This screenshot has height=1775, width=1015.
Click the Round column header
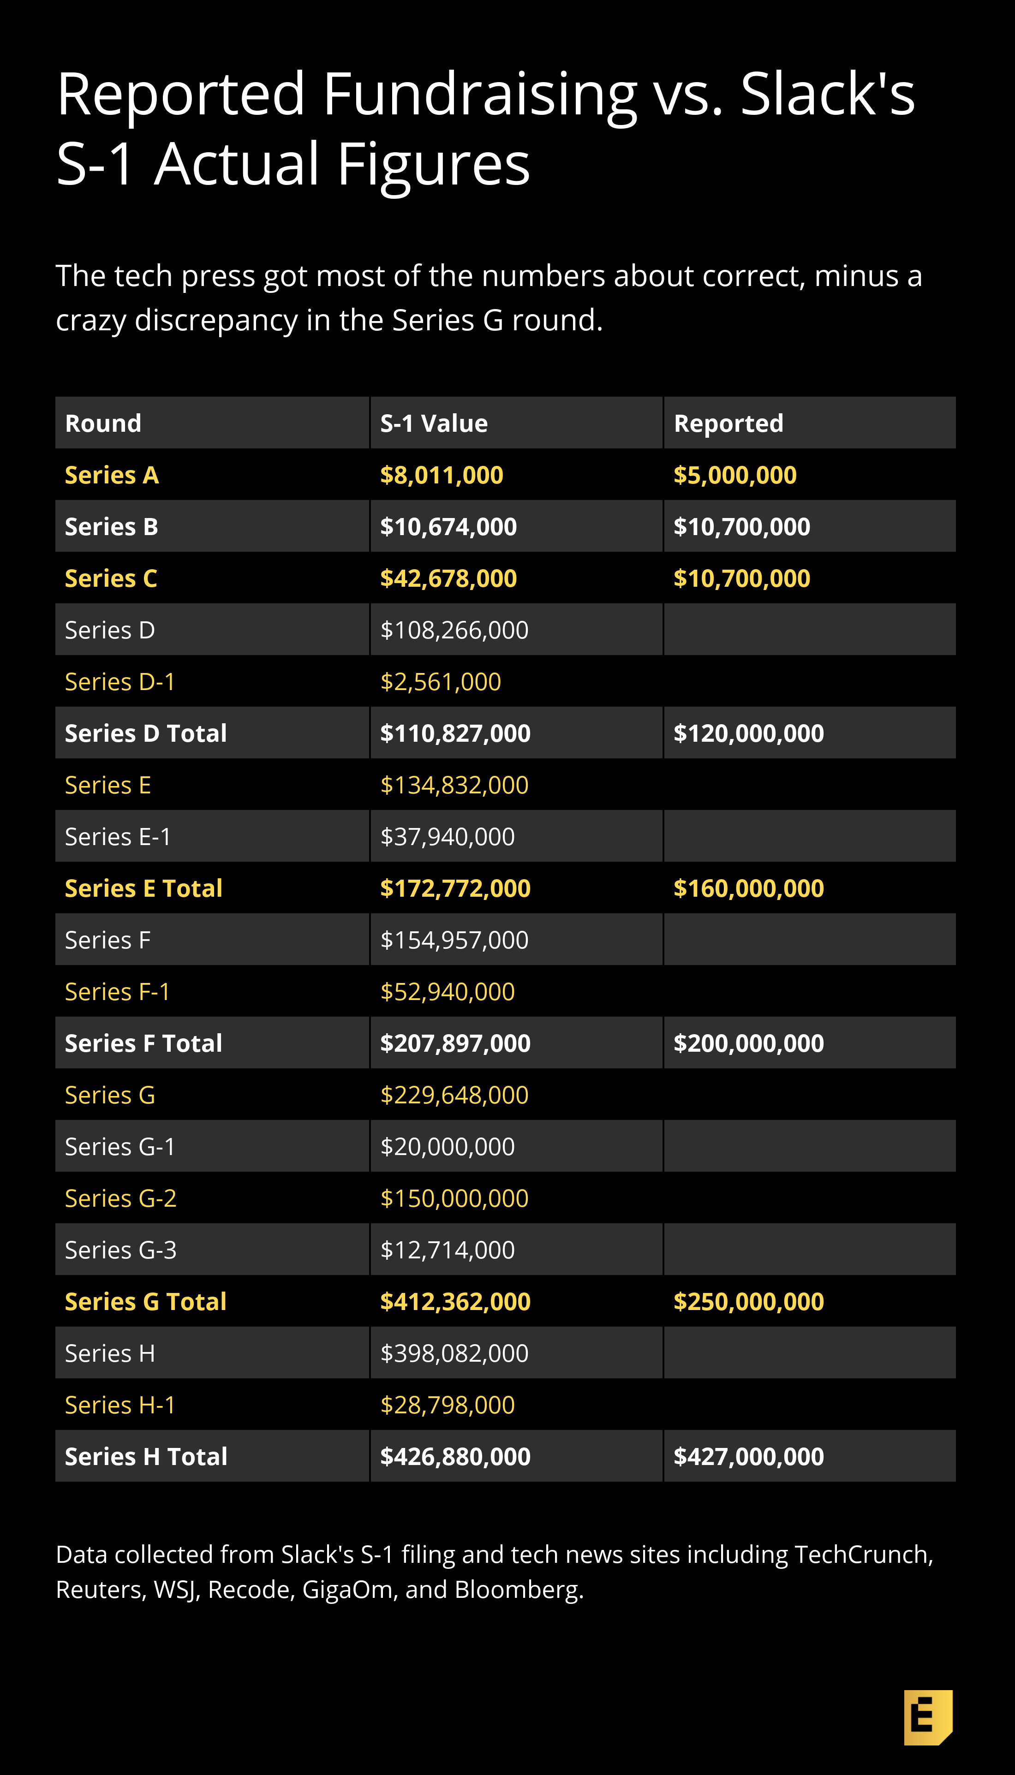pos(103,423)
